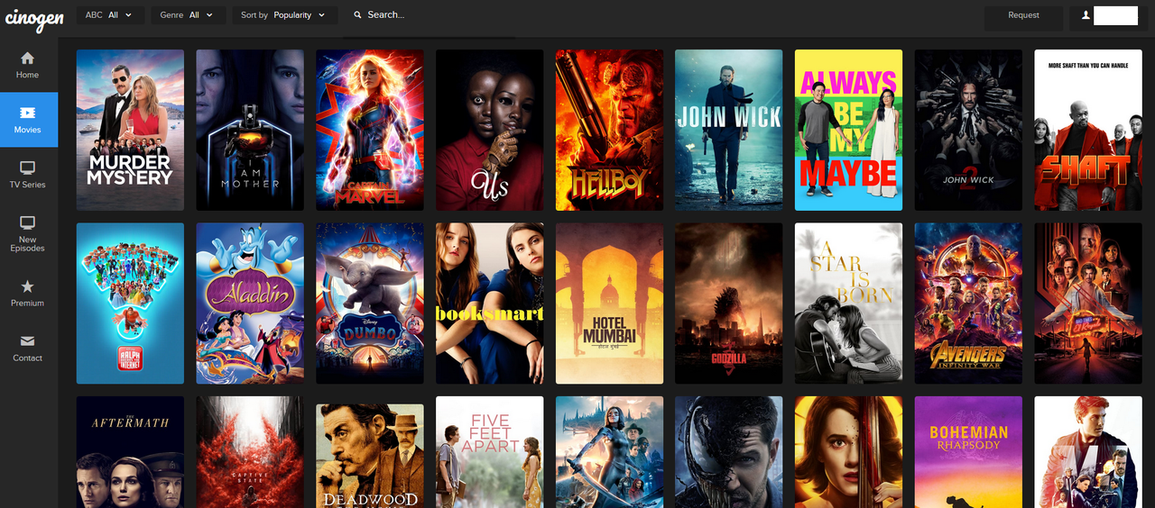The width and height of the screenshot is (1155, 508).
Task: Open the Deadwood poster
Action: 370,456
